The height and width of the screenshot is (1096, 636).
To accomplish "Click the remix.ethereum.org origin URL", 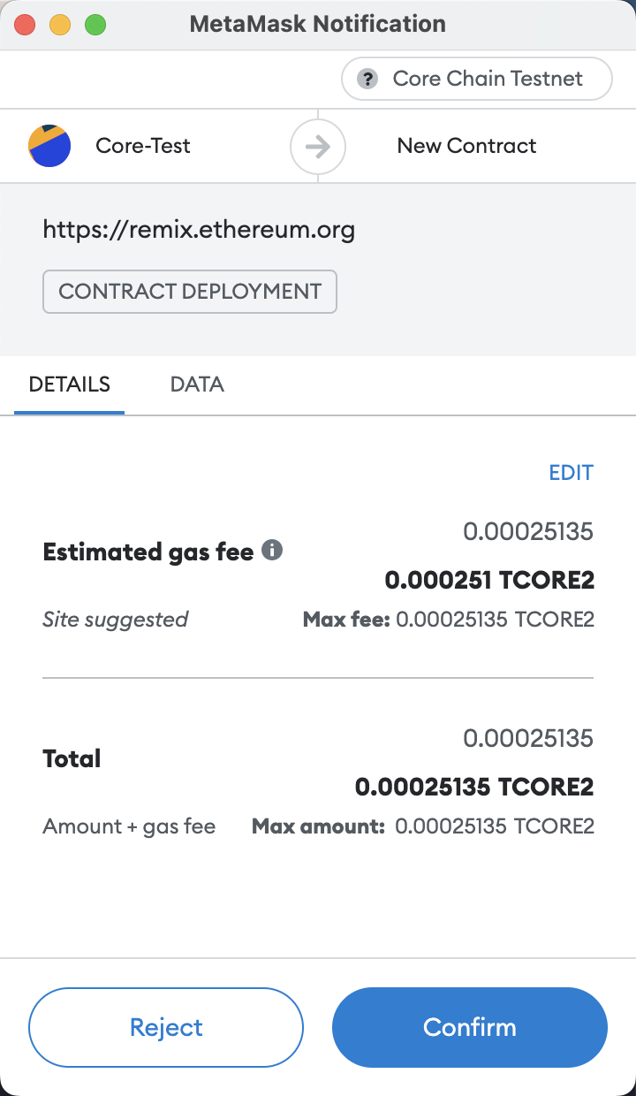I will click(x=199, y=231).
